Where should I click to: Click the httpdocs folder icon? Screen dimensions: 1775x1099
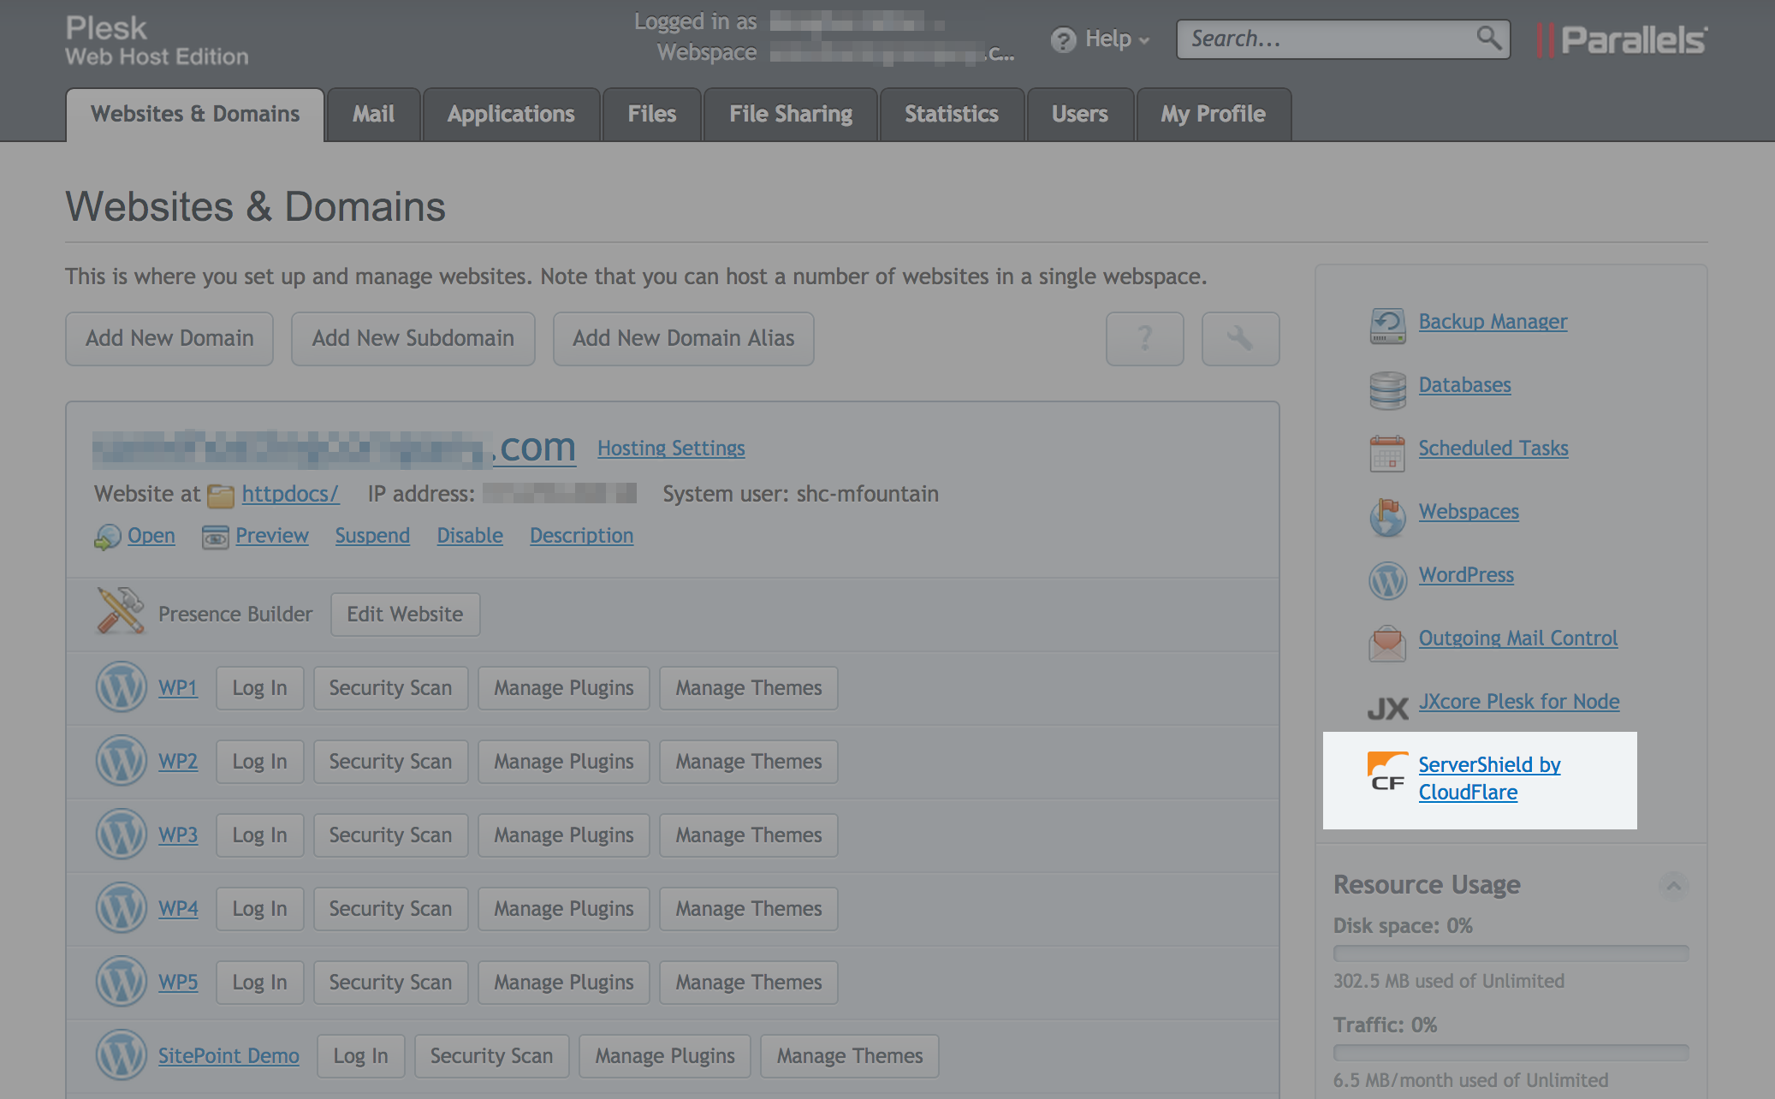[x=221, y=496]
